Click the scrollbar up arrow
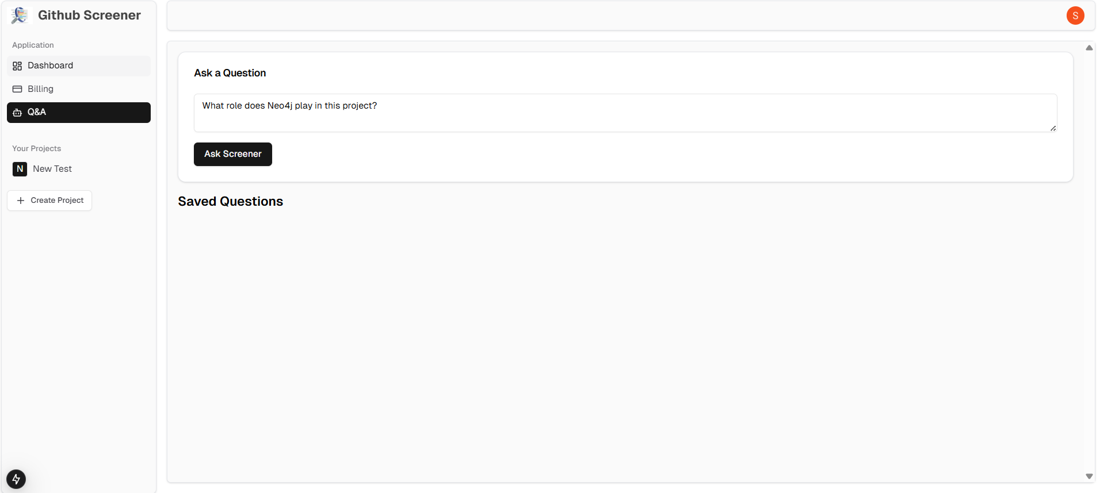 (1089, 48)
